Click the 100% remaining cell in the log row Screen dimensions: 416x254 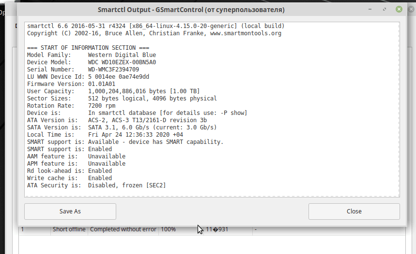168,229
